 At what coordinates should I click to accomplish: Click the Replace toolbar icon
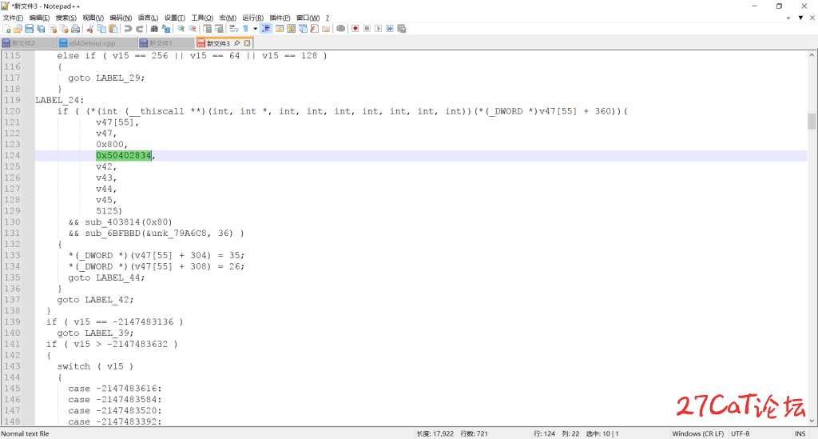(166, 29)
